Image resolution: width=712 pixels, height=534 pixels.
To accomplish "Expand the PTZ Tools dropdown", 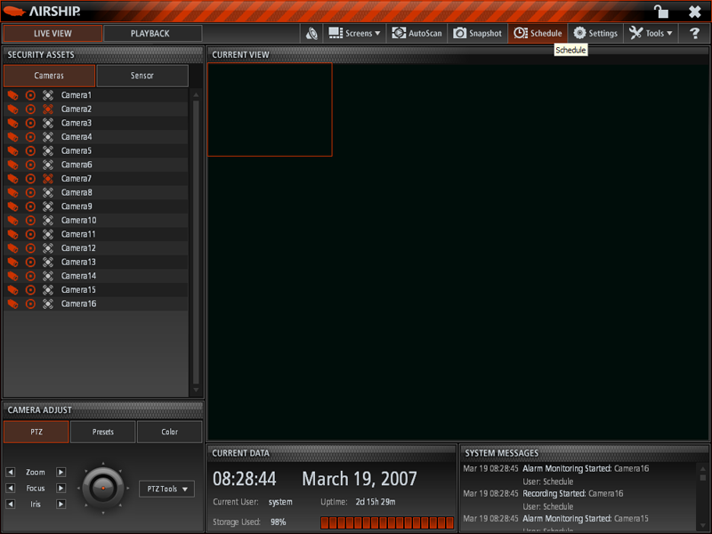I will (166, 489).
